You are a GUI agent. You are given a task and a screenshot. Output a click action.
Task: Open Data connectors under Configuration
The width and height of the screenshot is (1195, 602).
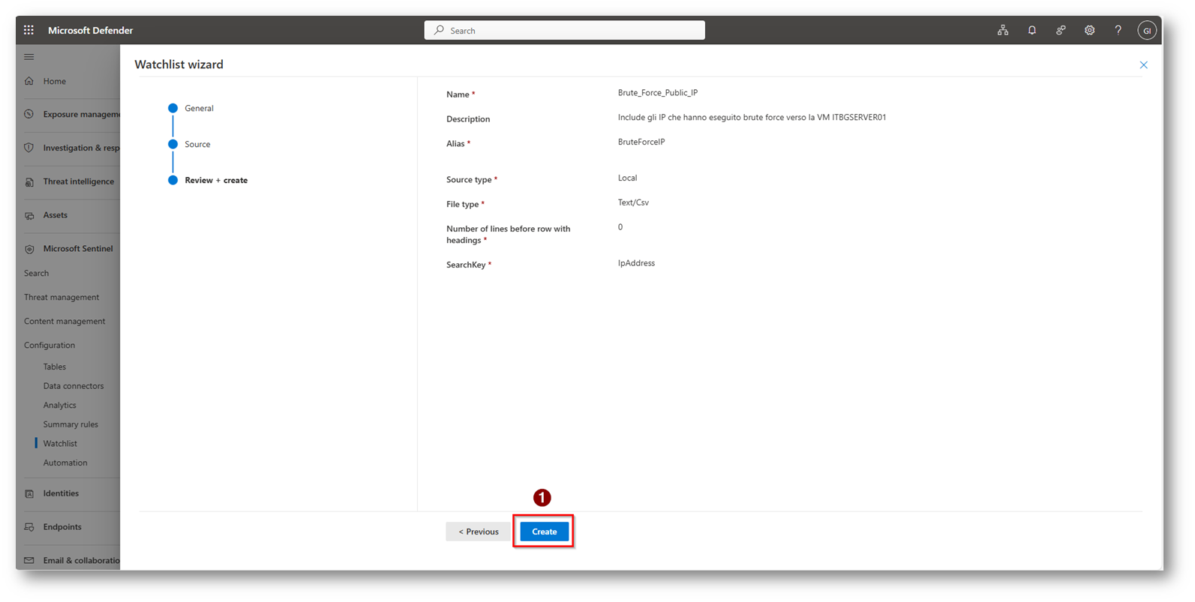[x=74, y=386]
